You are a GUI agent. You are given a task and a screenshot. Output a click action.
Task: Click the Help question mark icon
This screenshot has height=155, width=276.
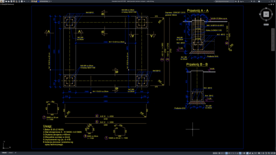tap(259, 1)
